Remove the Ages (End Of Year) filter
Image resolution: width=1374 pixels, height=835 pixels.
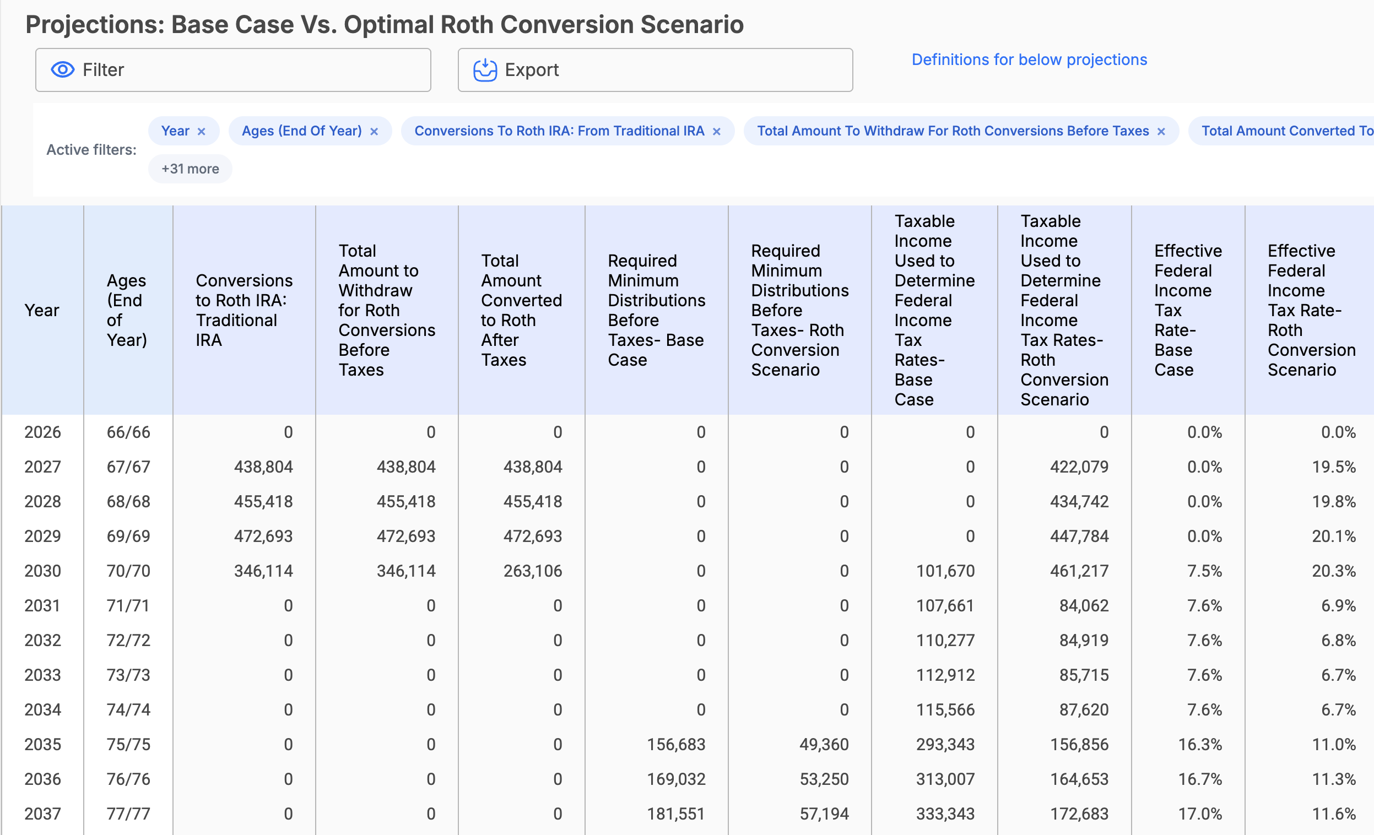pos(374,132)
